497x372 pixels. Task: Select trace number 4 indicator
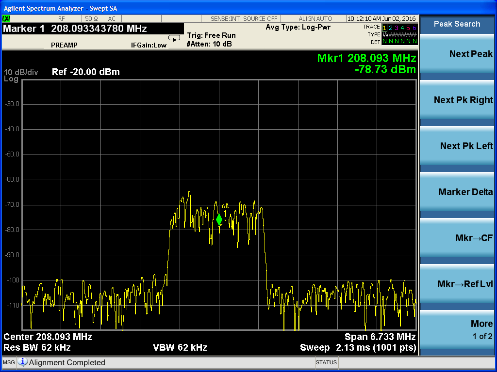tap(402, 28)
